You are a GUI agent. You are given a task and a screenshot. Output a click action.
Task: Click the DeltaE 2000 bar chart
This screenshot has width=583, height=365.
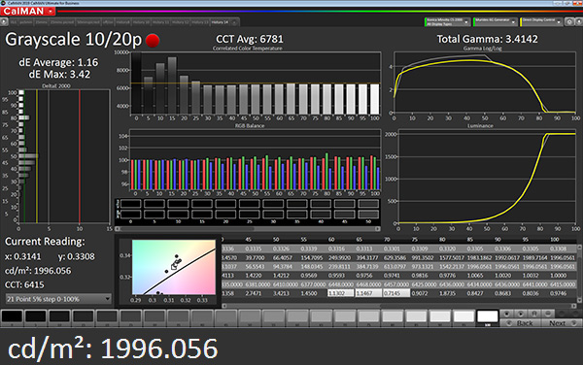tap(63, 156)
